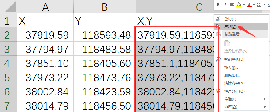
Task: Expand the Filter (筛选) submenu
Action: 241,99
